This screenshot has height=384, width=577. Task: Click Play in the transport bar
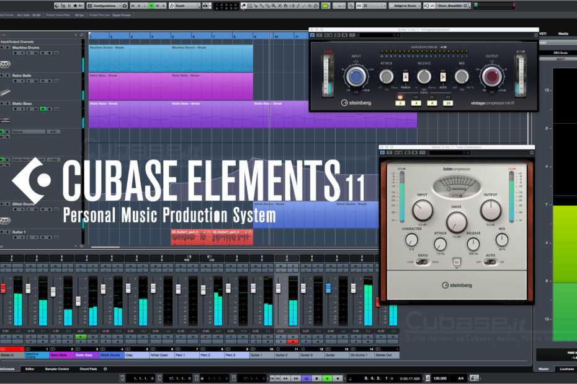point(327,378)
